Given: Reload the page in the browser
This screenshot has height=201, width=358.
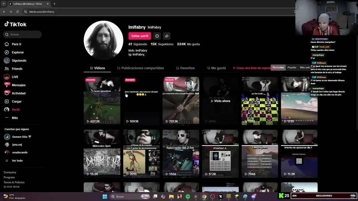Looking at the screenshot, I should click(17, 12).
